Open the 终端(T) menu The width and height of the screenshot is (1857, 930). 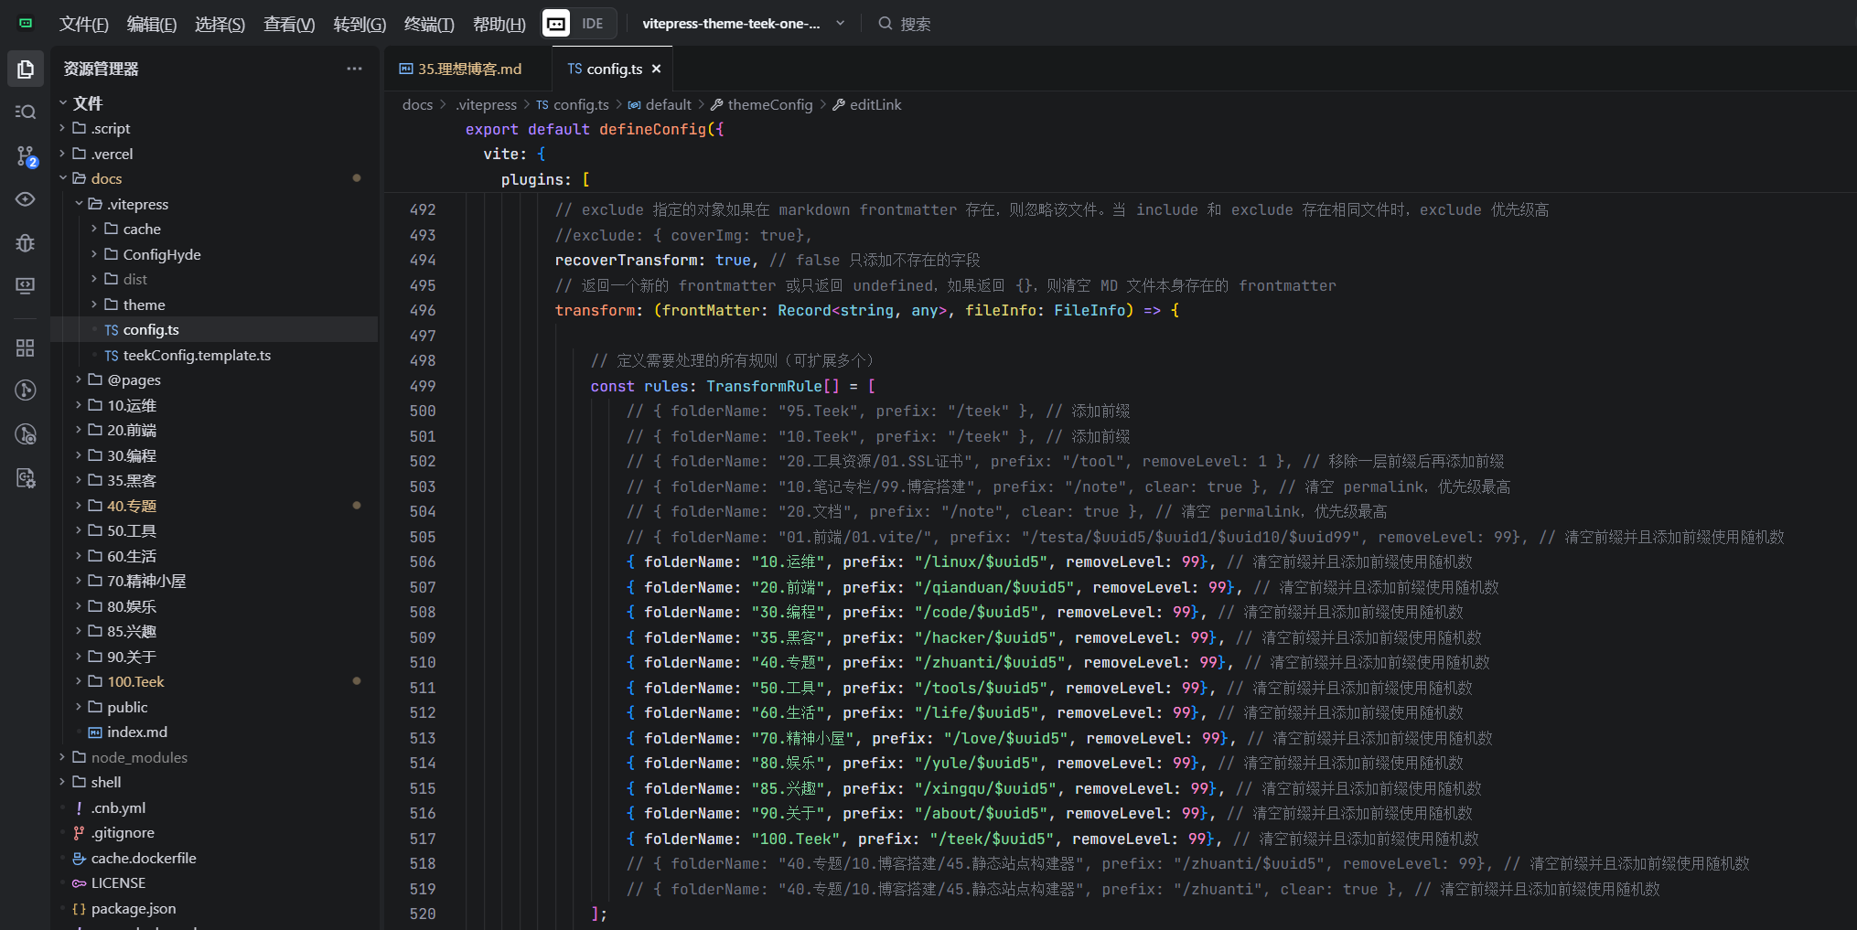pyautogui.click(x=429, y=24)
